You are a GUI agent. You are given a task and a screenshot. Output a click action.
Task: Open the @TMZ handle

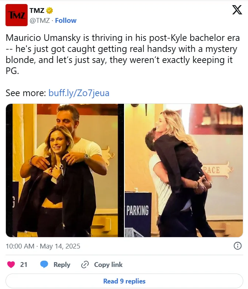[40, 21]
